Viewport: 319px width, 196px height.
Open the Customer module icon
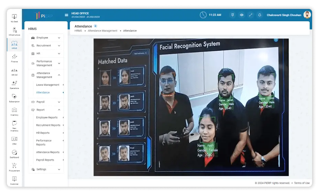(x=14, y=181)
